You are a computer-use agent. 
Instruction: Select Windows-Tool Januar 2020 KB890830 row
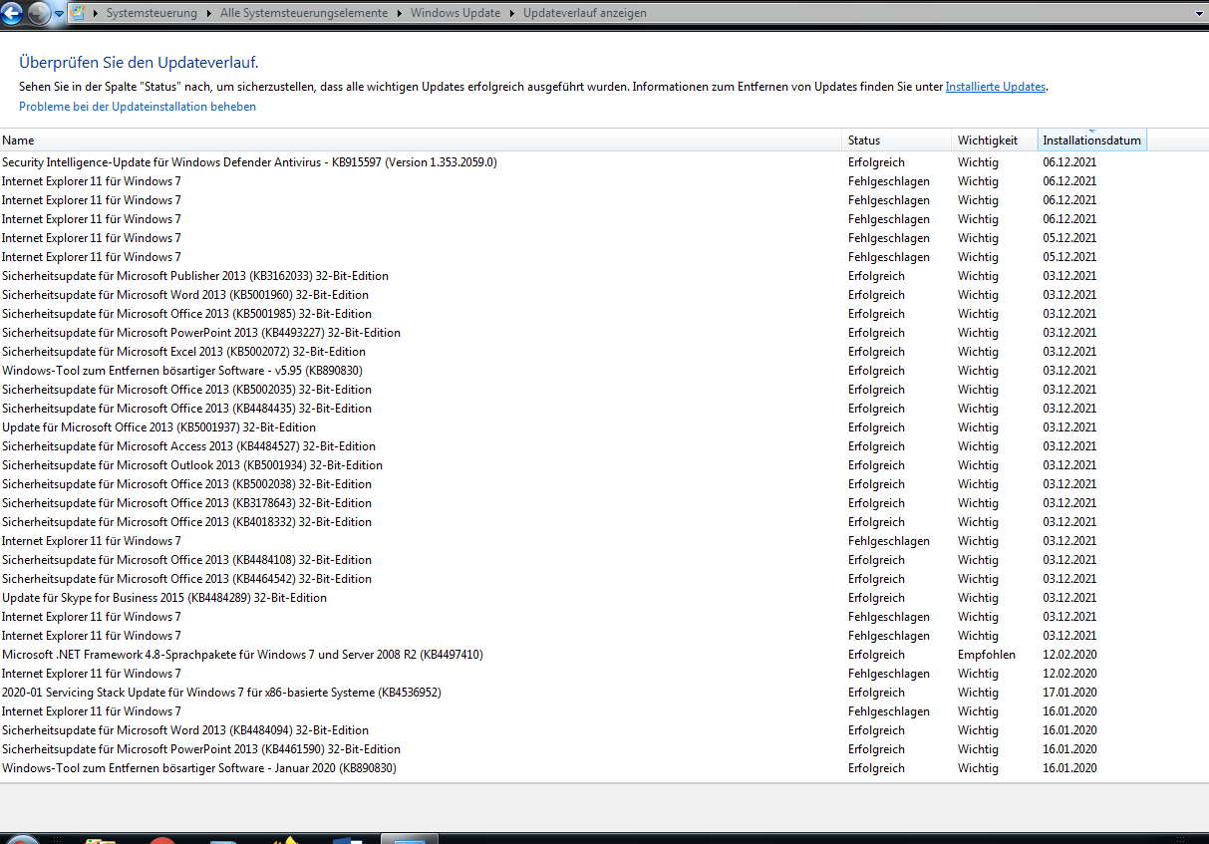[x=604, y=768]
